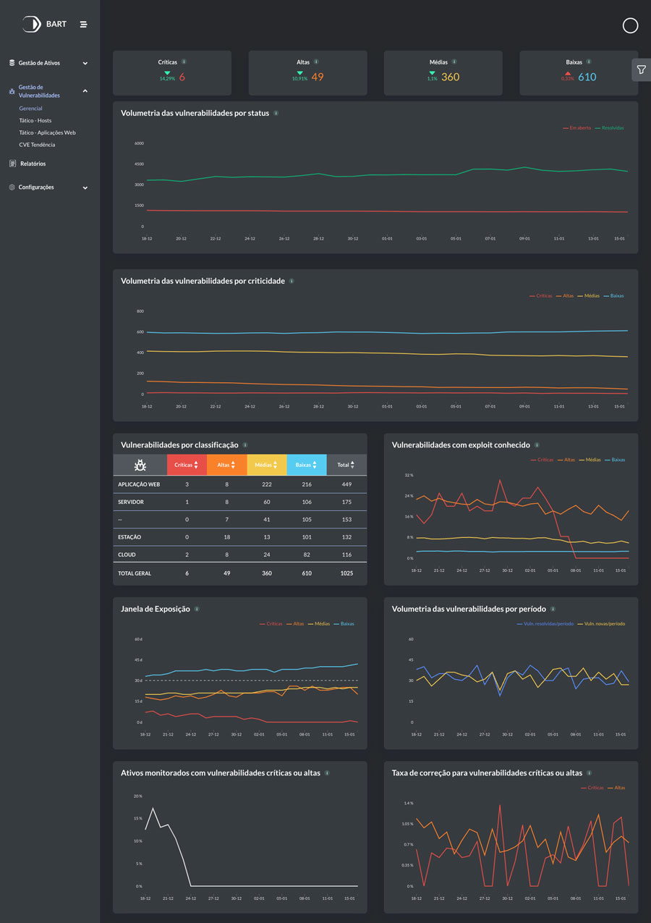Open the filter funnel panel

(641, 69)
